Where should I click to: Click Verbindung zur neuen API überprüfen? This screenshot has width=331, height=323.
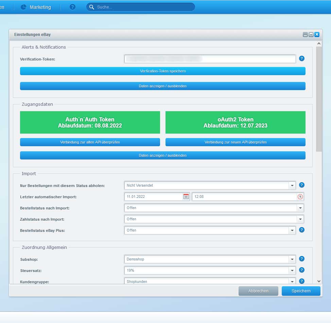(x=236, y=142)
